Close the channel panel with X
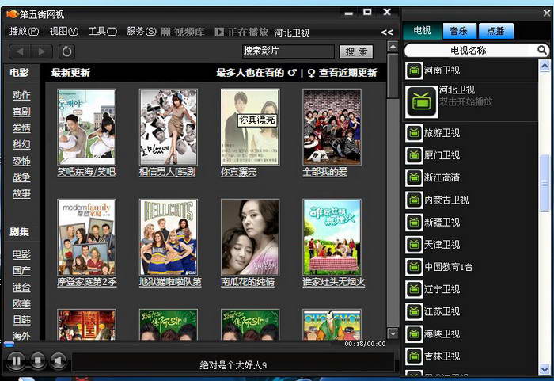 tap(547, 13)
